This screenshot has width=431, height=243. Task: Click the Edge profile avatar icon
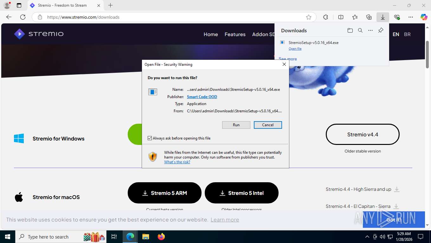click(x=7, y=5)
